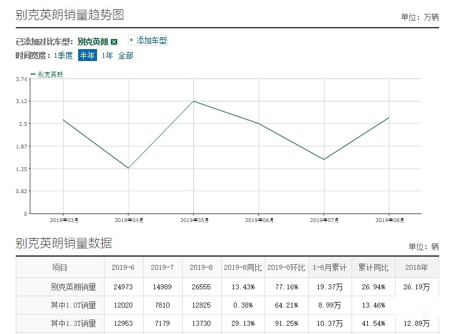Viewport: 453px width, 334px height.
Task: Click the 2019年06月 chart data point
Action: [x=258, y=123]
